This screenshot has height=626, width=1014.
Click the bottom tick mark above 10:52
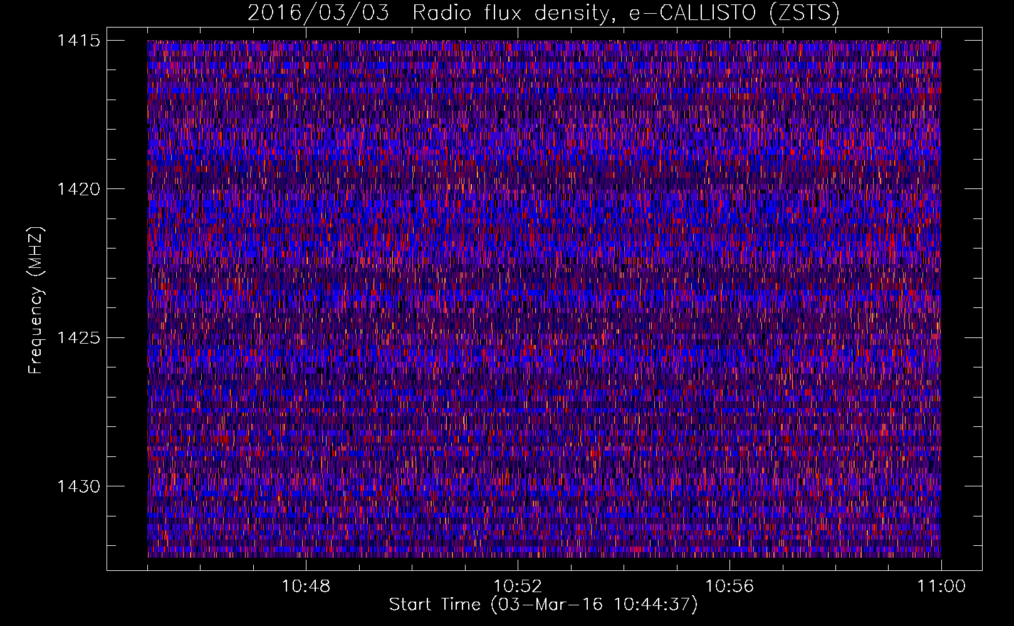click(x=518, y=562)
